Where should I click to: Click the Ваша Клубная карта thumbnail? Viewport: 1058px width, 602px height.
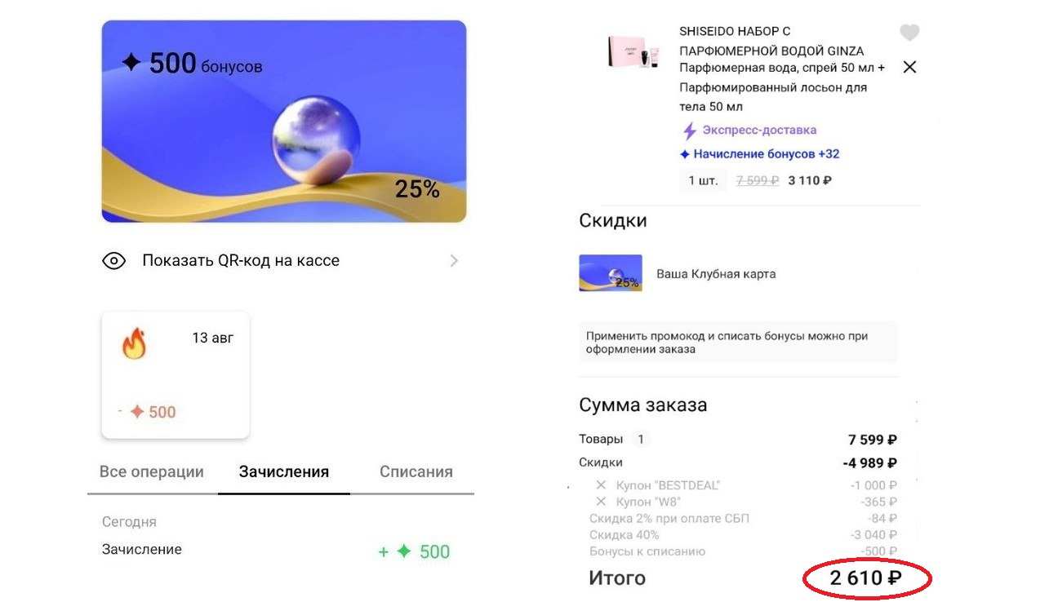611,273
